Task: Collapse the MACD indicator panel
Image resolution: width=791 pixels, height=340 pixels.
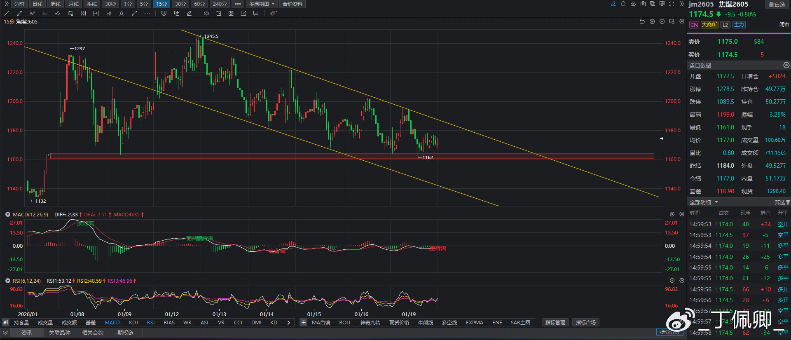Action: (x=7, y=214)
